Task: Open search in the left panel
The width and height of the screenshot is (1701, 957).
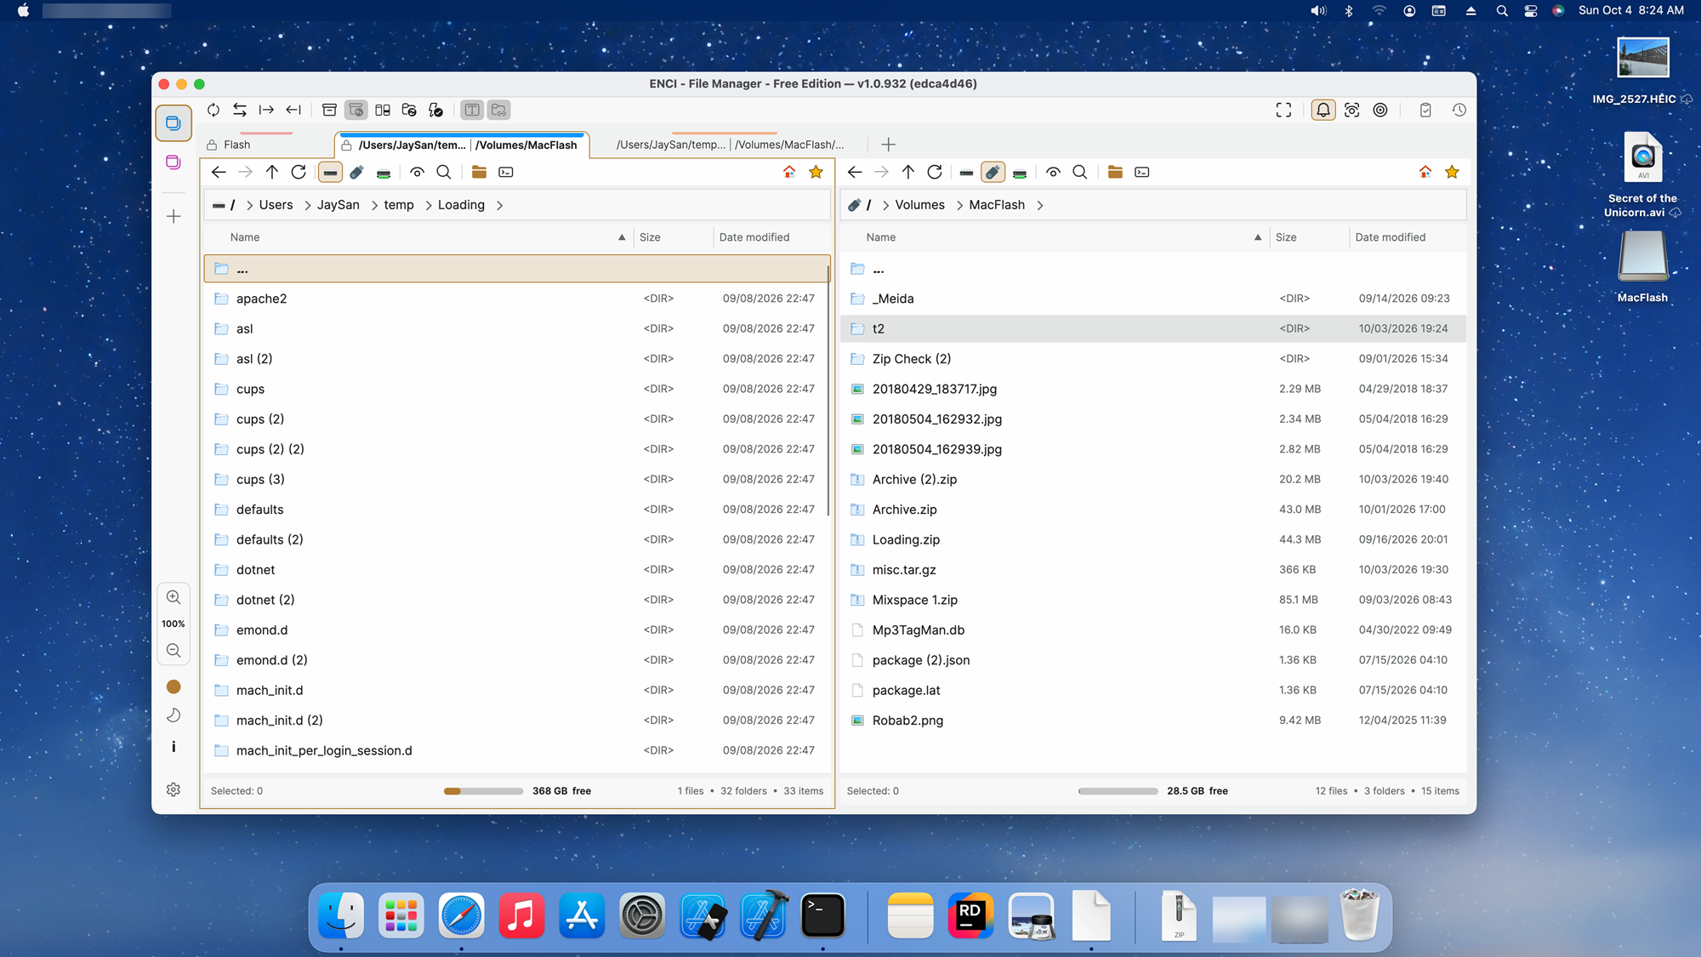Action: pos(444,172)
